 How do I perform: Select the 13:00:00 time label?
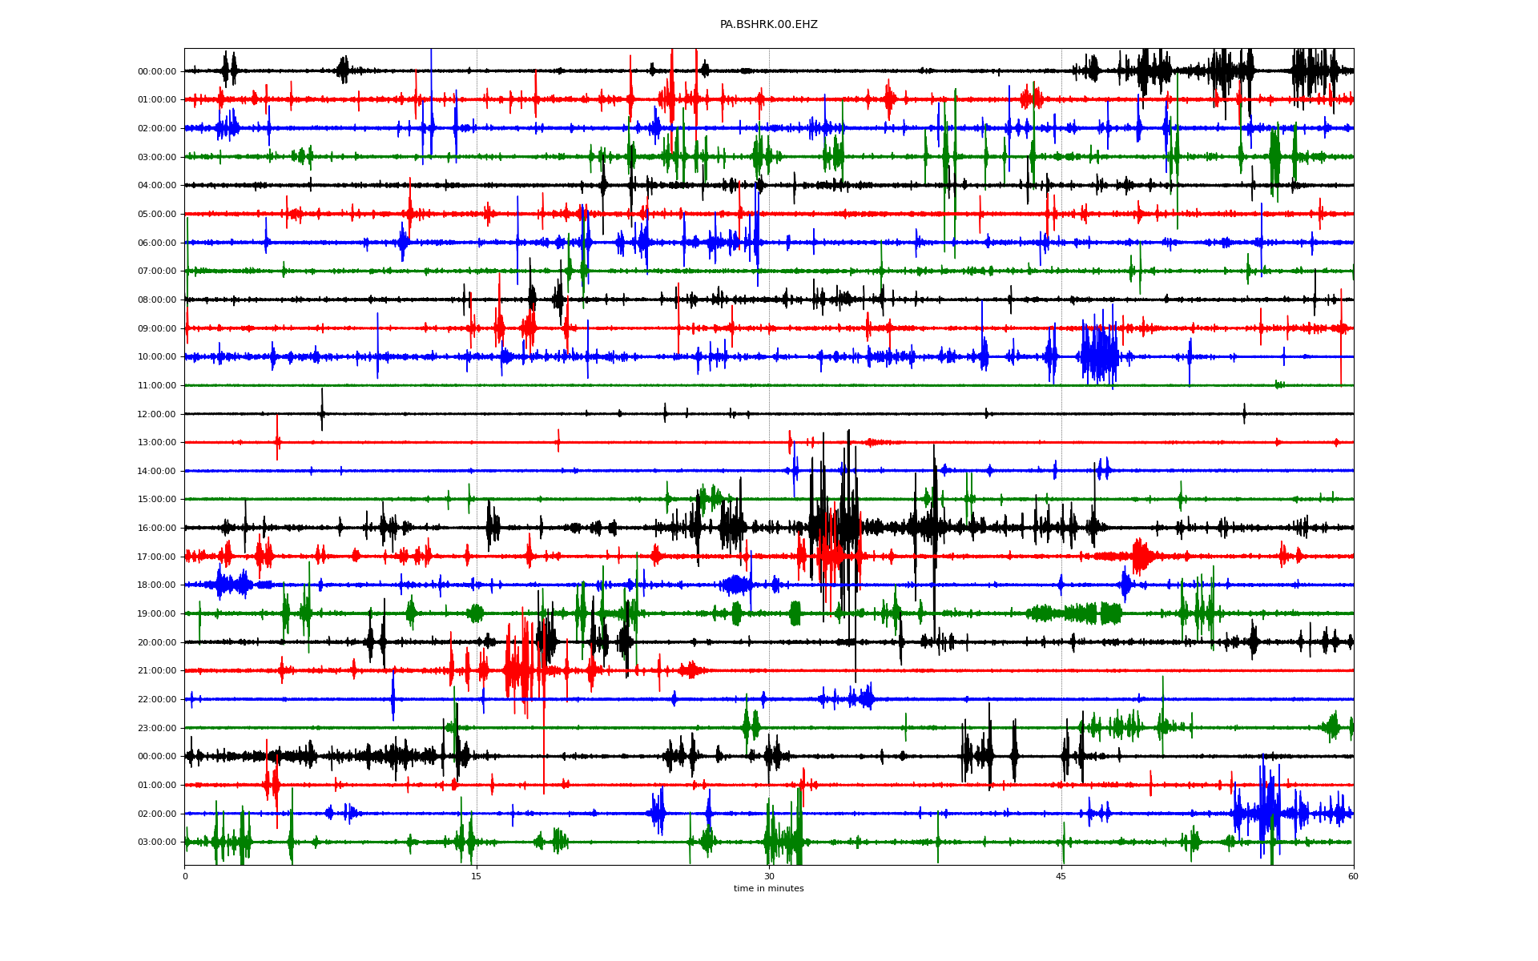156,443
